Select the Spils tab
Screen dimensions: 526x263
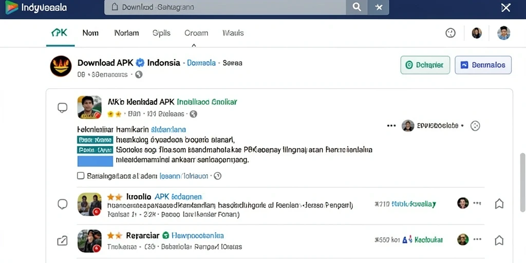pyautogui.click(x=161, y=33)
